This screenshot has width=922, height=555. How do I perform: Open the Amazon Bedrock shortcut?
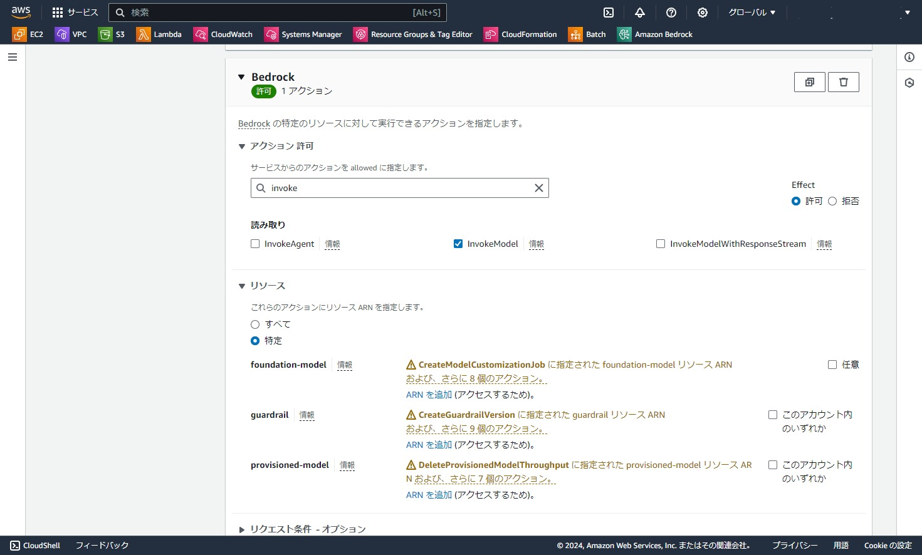pos(655,34)
